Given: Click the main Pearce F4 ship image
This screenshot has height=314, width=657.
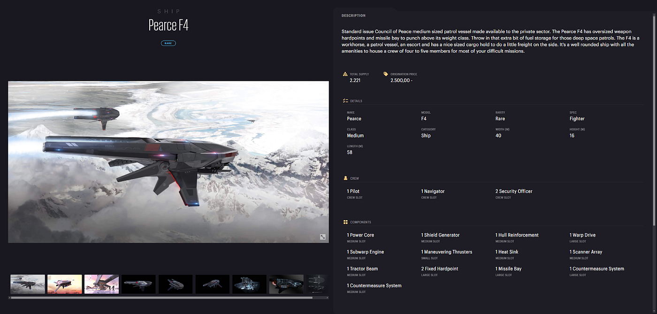Looking at the screenshot, I should [168, 162].
